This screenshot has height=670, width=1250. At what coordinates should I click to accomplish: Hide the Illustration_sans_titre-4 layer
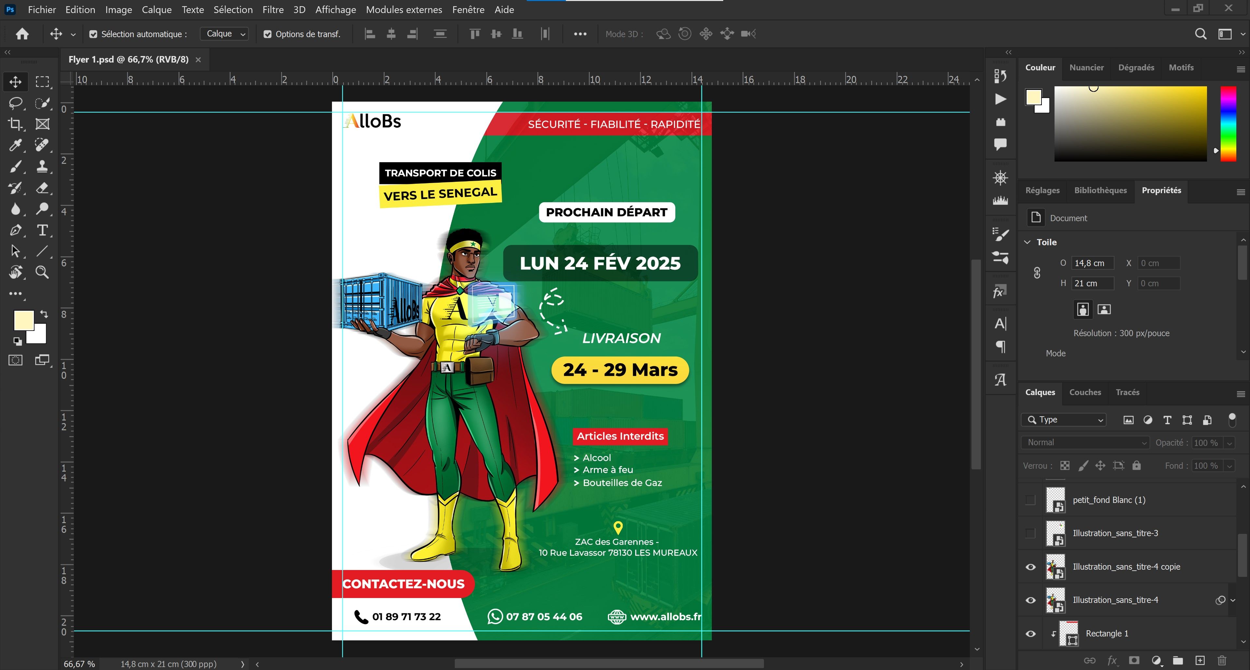1031,600
